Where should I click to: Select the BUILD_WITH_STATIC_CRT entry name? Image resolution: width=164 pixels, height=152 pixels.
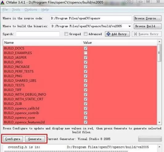(x=24, y=99)
